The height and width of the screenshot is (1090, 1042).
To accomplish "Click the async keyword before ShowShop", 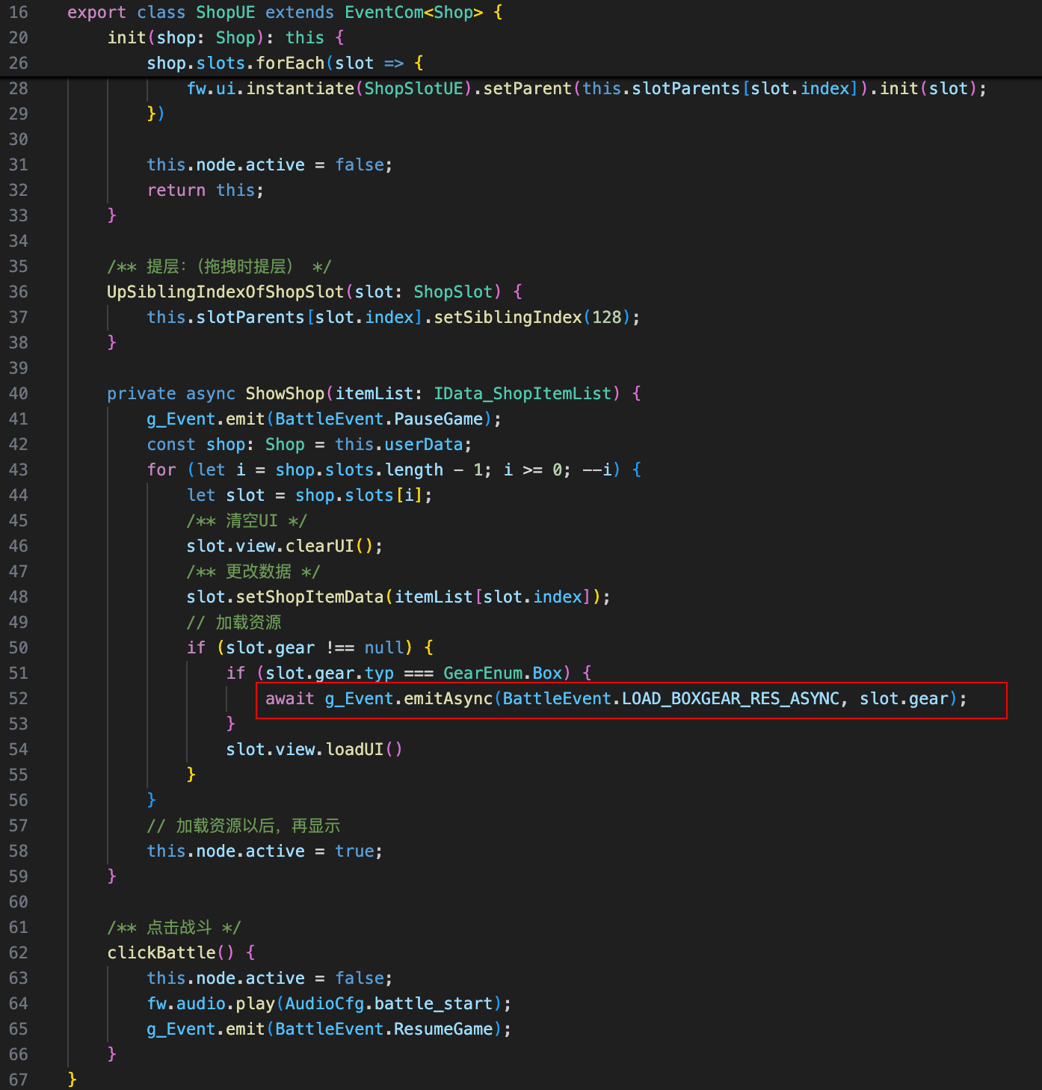I will pos(211,393).
